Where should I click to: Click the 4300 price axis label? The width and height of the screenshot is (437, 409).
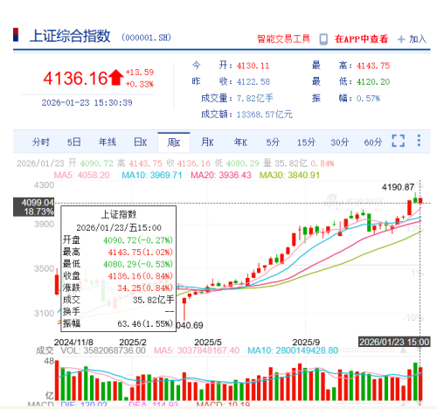(x=44, y=185)
